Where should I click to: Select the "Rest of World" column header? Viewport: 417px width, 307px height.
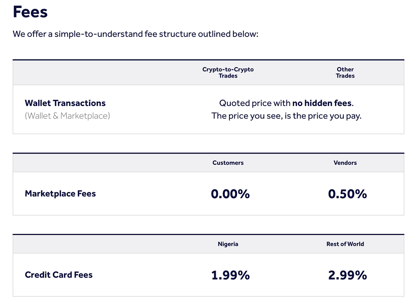(345, 244)
